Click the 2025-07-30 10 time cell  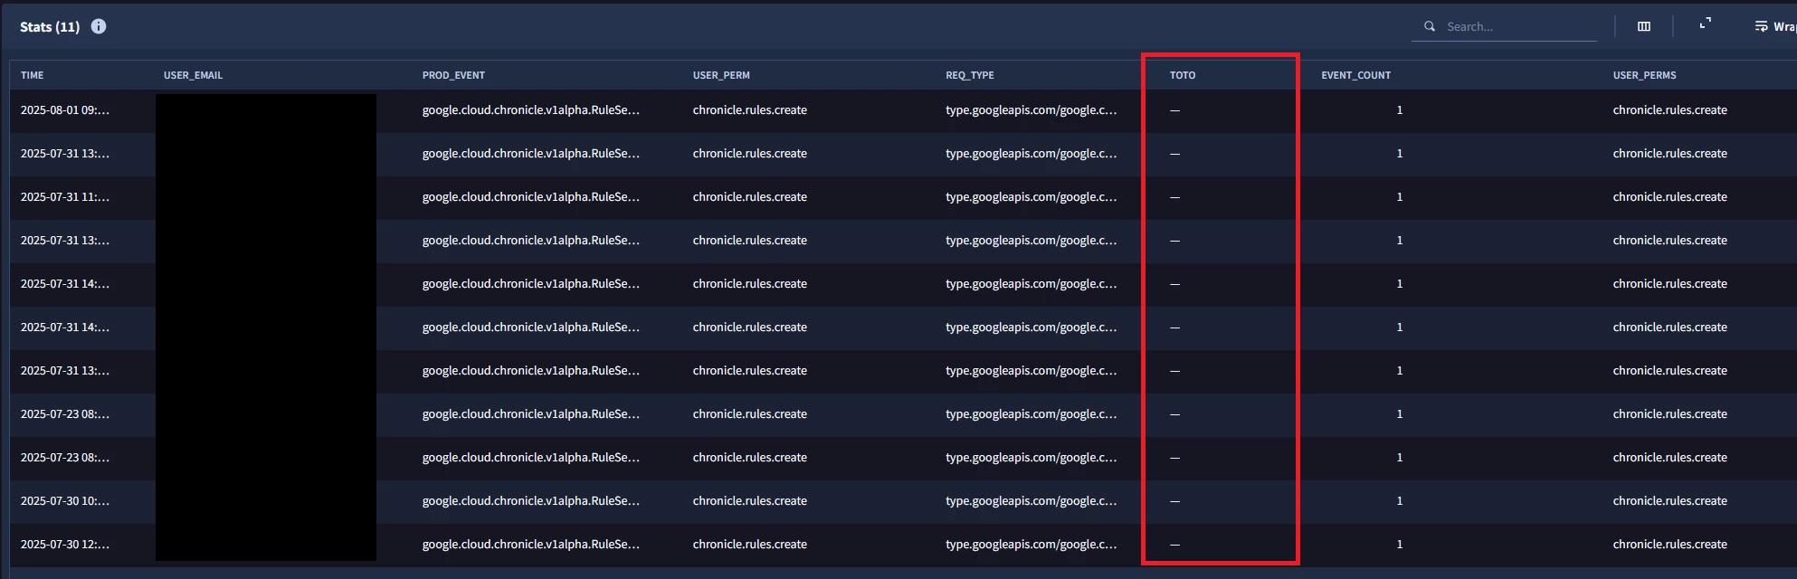[x=65, y=501]
